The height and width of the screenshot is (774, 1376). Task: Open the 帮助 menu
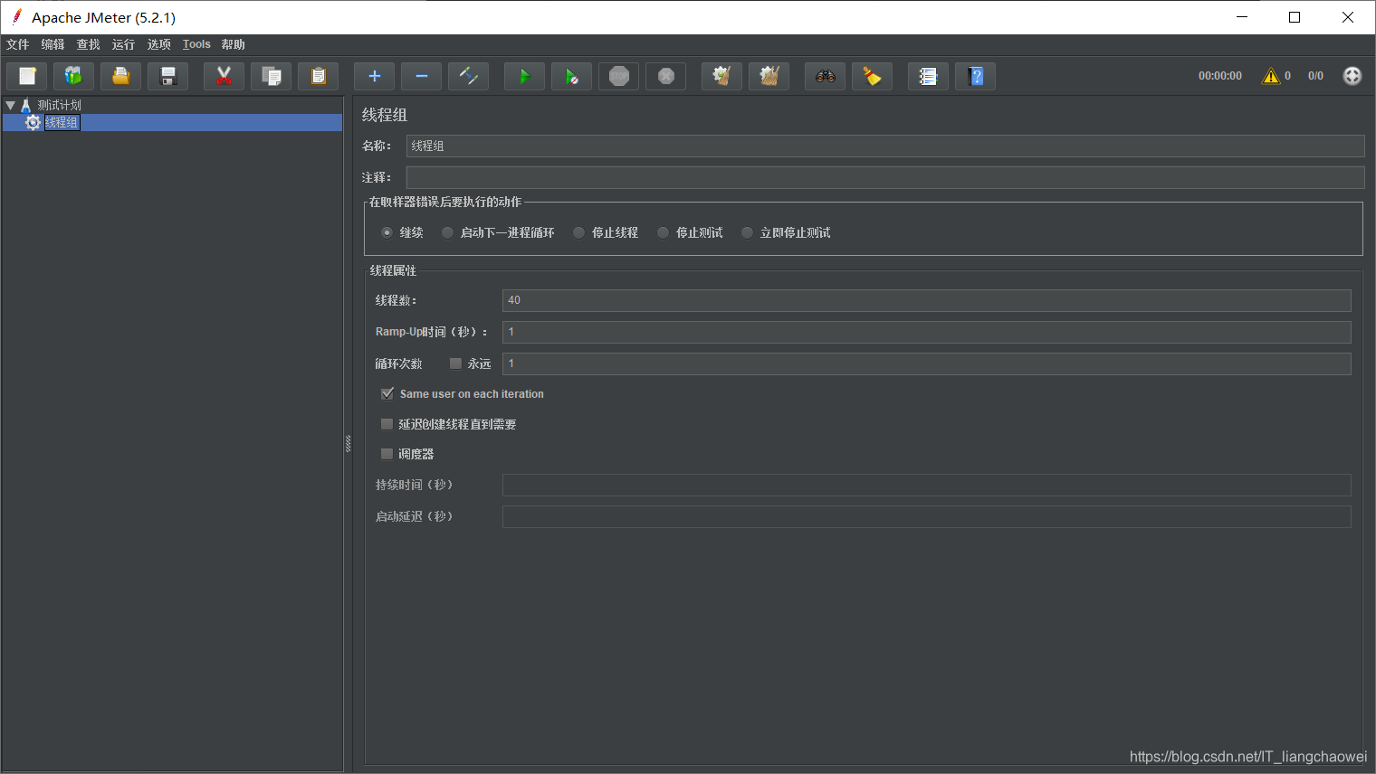233,44
